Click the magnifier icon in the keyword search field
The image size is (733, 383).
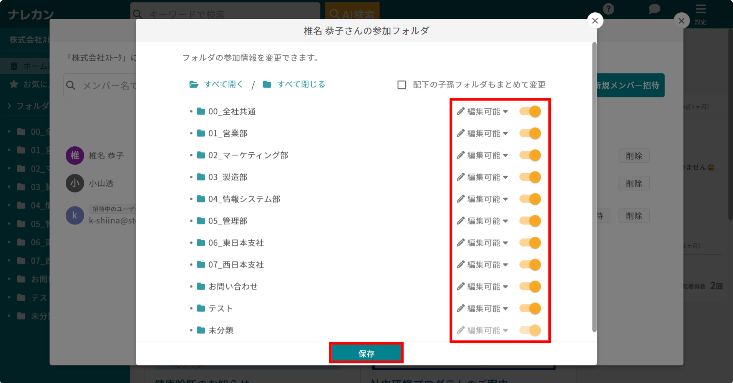(138, 14)
